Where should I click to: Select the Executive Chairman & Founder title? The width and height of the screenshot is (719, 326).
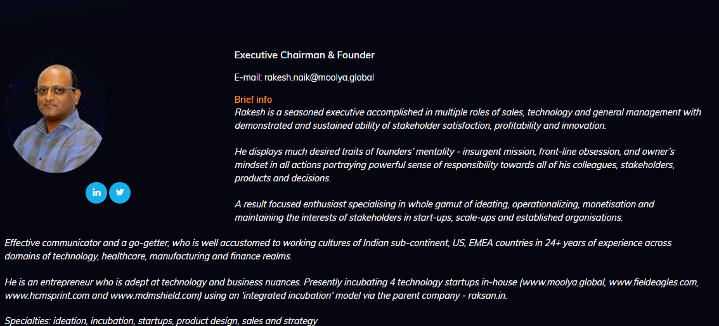point(304,55)
